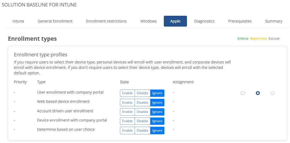Open the Enrollment restrictions tab
This screenshot has width=290, height=143.
pyautogui.click(x=106, y=21)
